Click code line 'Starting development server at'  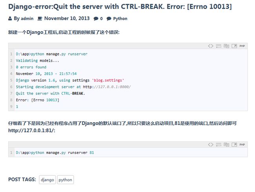[73, 87]
